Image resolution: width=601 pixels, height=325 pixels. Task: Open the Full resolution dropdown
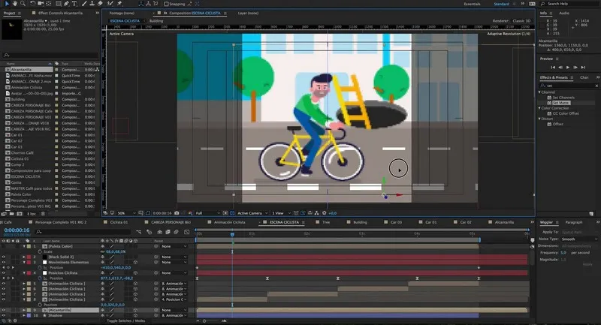[201, 213]
